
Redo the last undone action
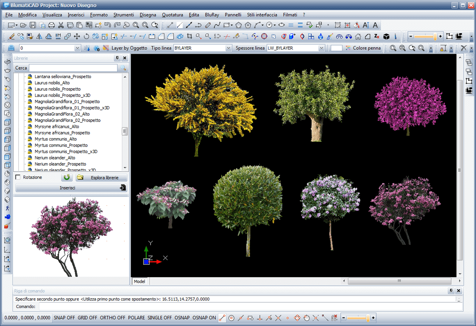(x=117, y=25)
